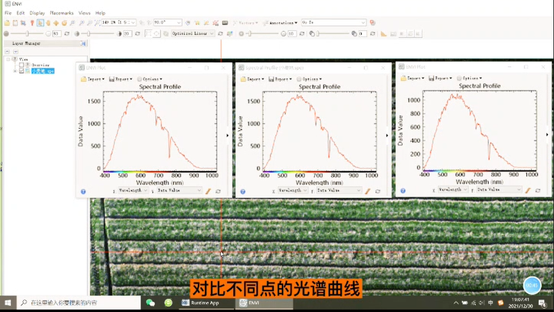Collapse the View tree node

click(x=8, y=60)
